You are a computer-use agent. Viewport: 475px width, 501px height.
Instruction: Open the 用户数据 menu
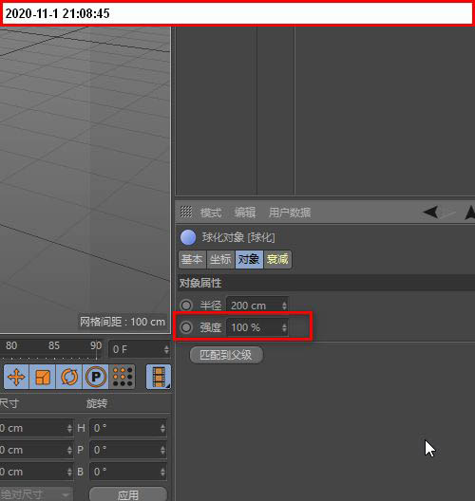click(x=290, y=213)
